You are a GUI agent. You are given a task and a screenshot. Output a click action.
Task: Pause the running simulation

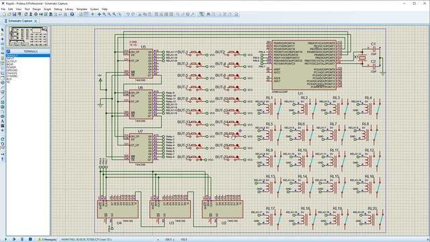22,239
